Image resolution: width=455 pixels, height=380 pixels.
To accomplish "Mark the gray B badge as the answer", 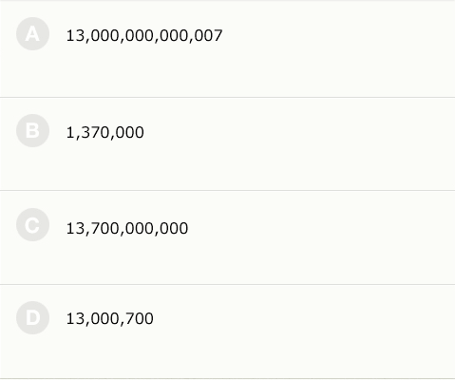I will 32,130.
